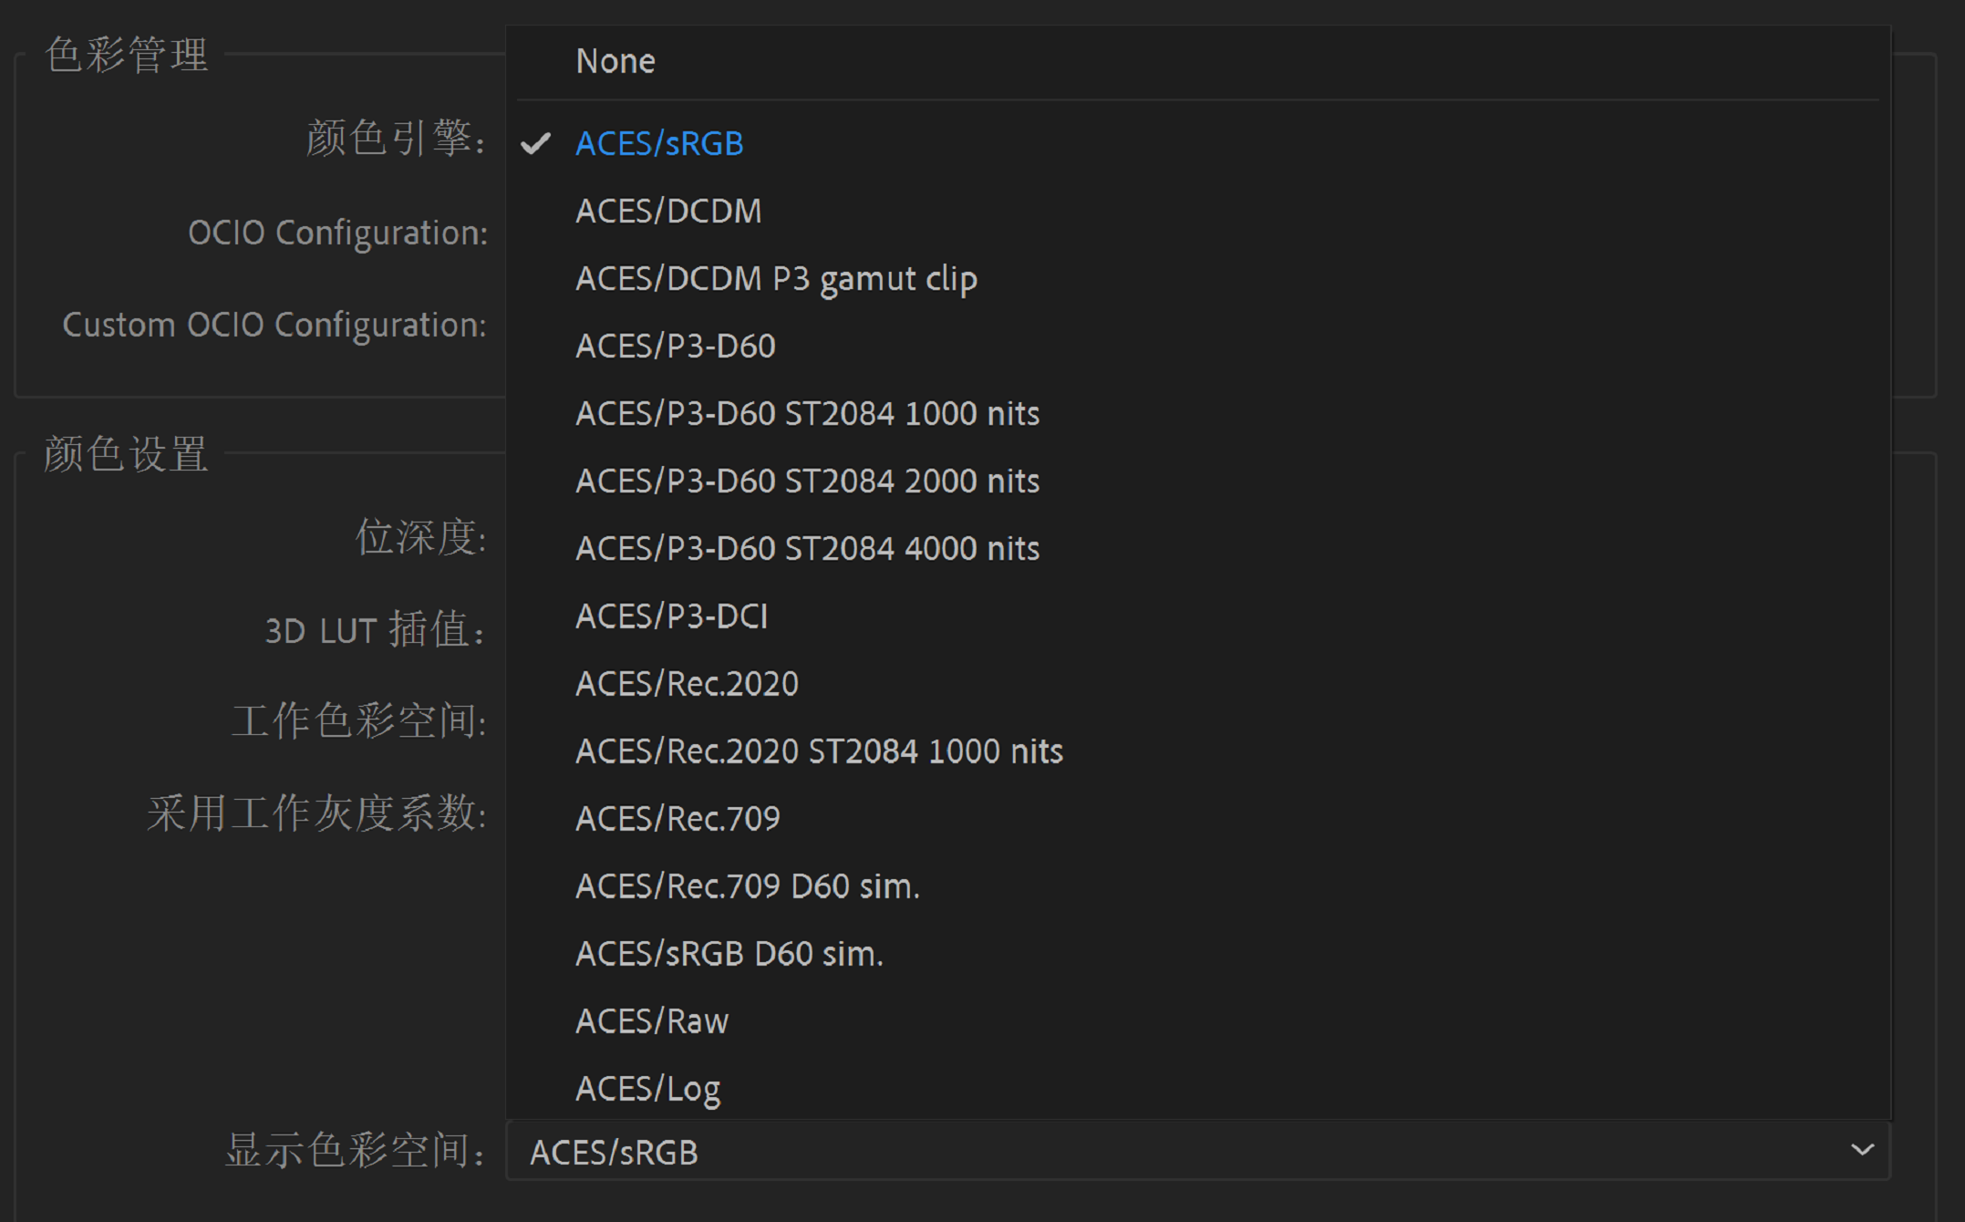This screenshot has width=1965, height=1222.
Task: Select ACES/P3-D60 ST2084 2000 nits
Action: click(807, 481)
